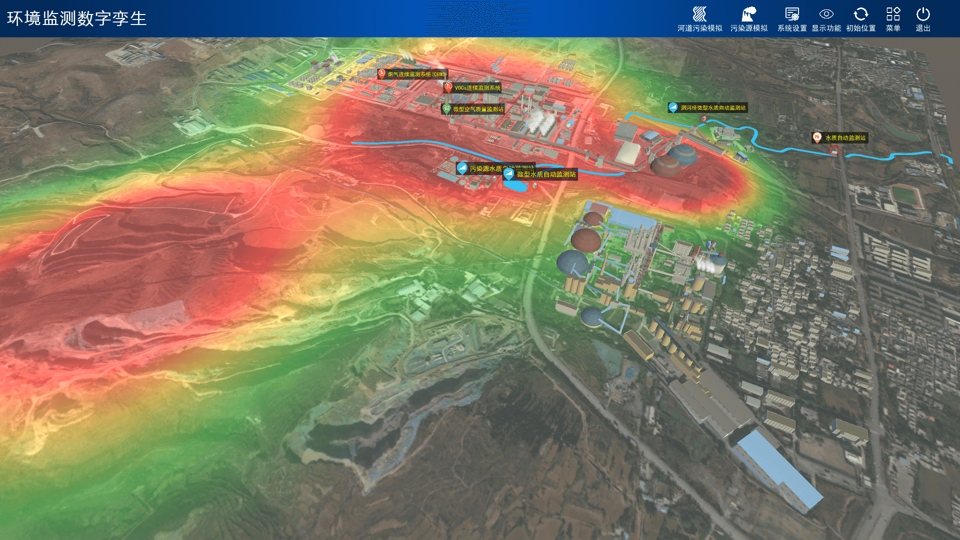
Task: Launch the 污染源模拟 pollution source simulation
Action: (x=748, y=14)
